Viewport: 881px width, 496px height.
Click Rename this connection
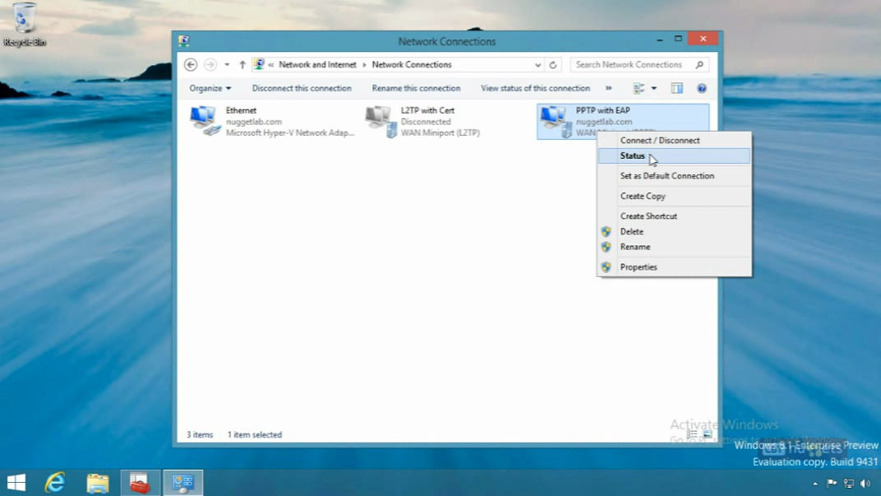point(416,88)
